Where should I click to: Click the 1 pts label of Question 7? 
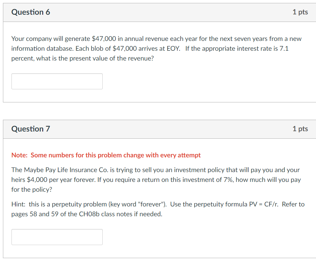pyautogui.click(x=300, y=129)
